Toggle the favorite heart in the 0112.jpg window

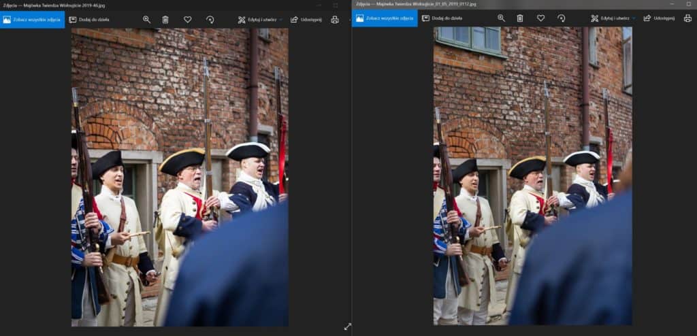540,18
